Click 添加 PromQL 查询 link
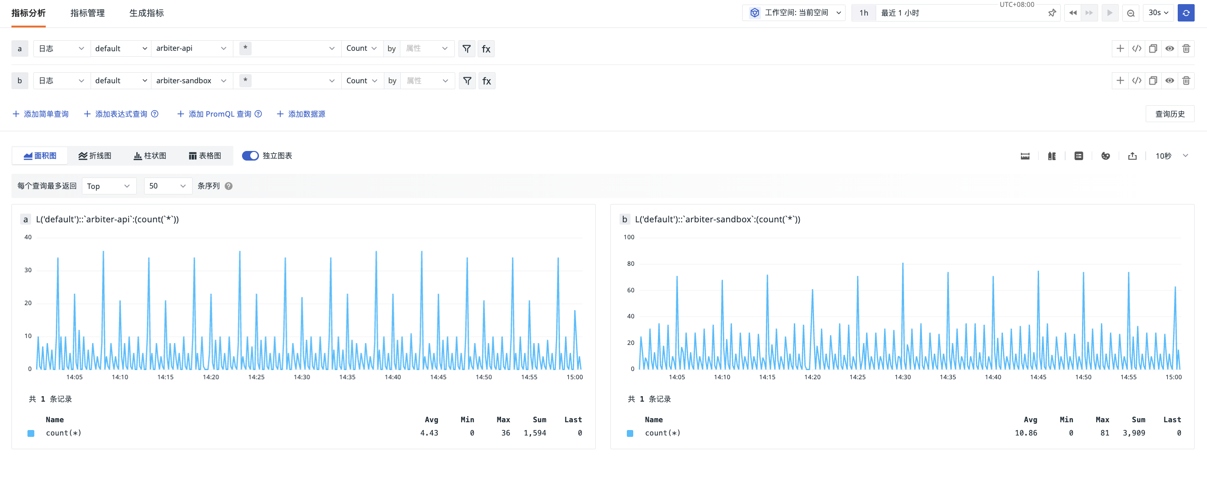The width and height of the screenshot is (1207, 484). pos(219,114)
